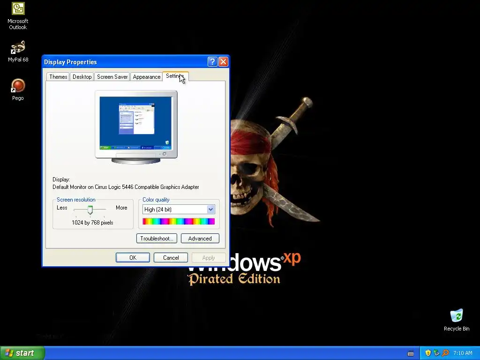Click the Display Properties help question button
Viewport: 480px width, 360px height.
pos(212,61)
